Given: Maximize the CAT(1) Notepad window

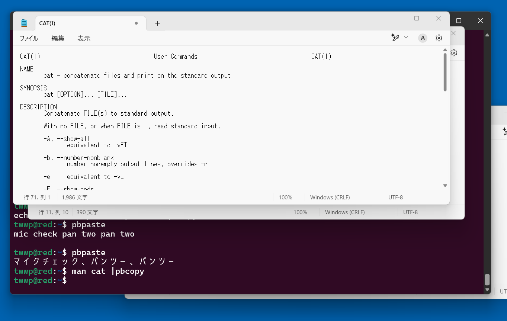Looking at the screenshot, I should (x=417, y=18).
